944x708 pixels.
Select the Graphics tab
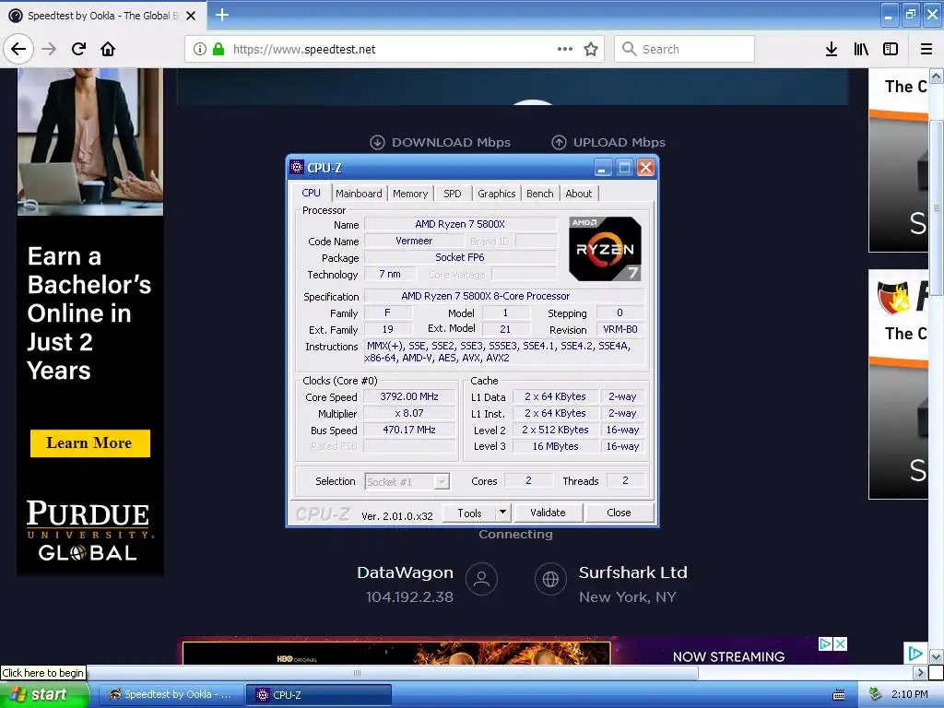click(497, 194)
